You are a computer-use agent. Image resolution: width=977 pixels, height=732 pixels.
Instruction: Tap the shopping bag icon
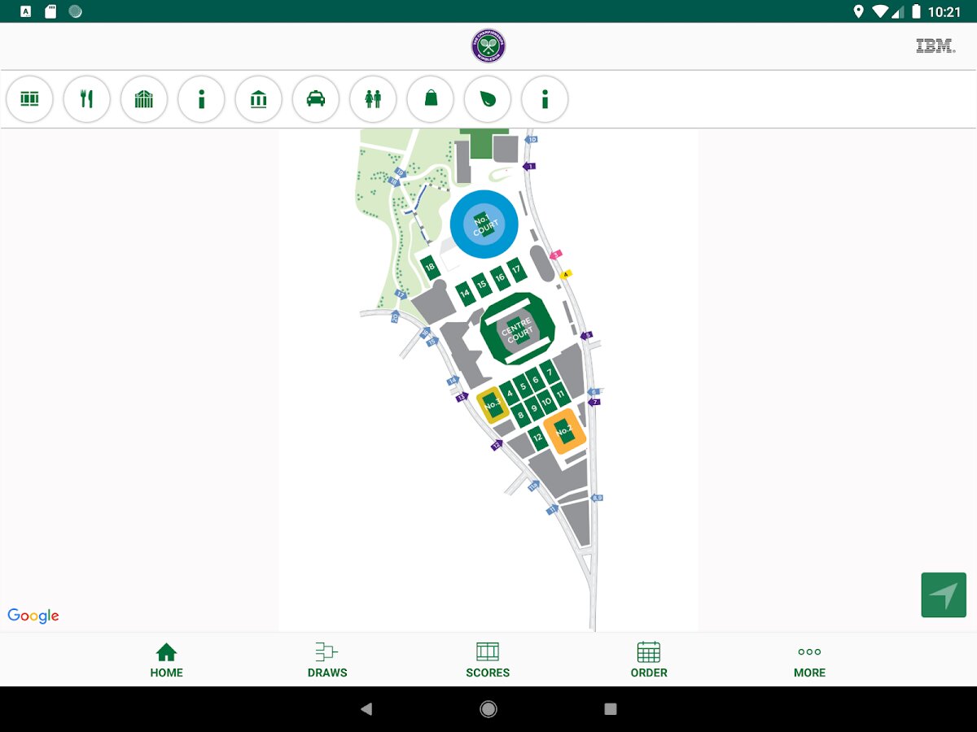pos(431,99)
